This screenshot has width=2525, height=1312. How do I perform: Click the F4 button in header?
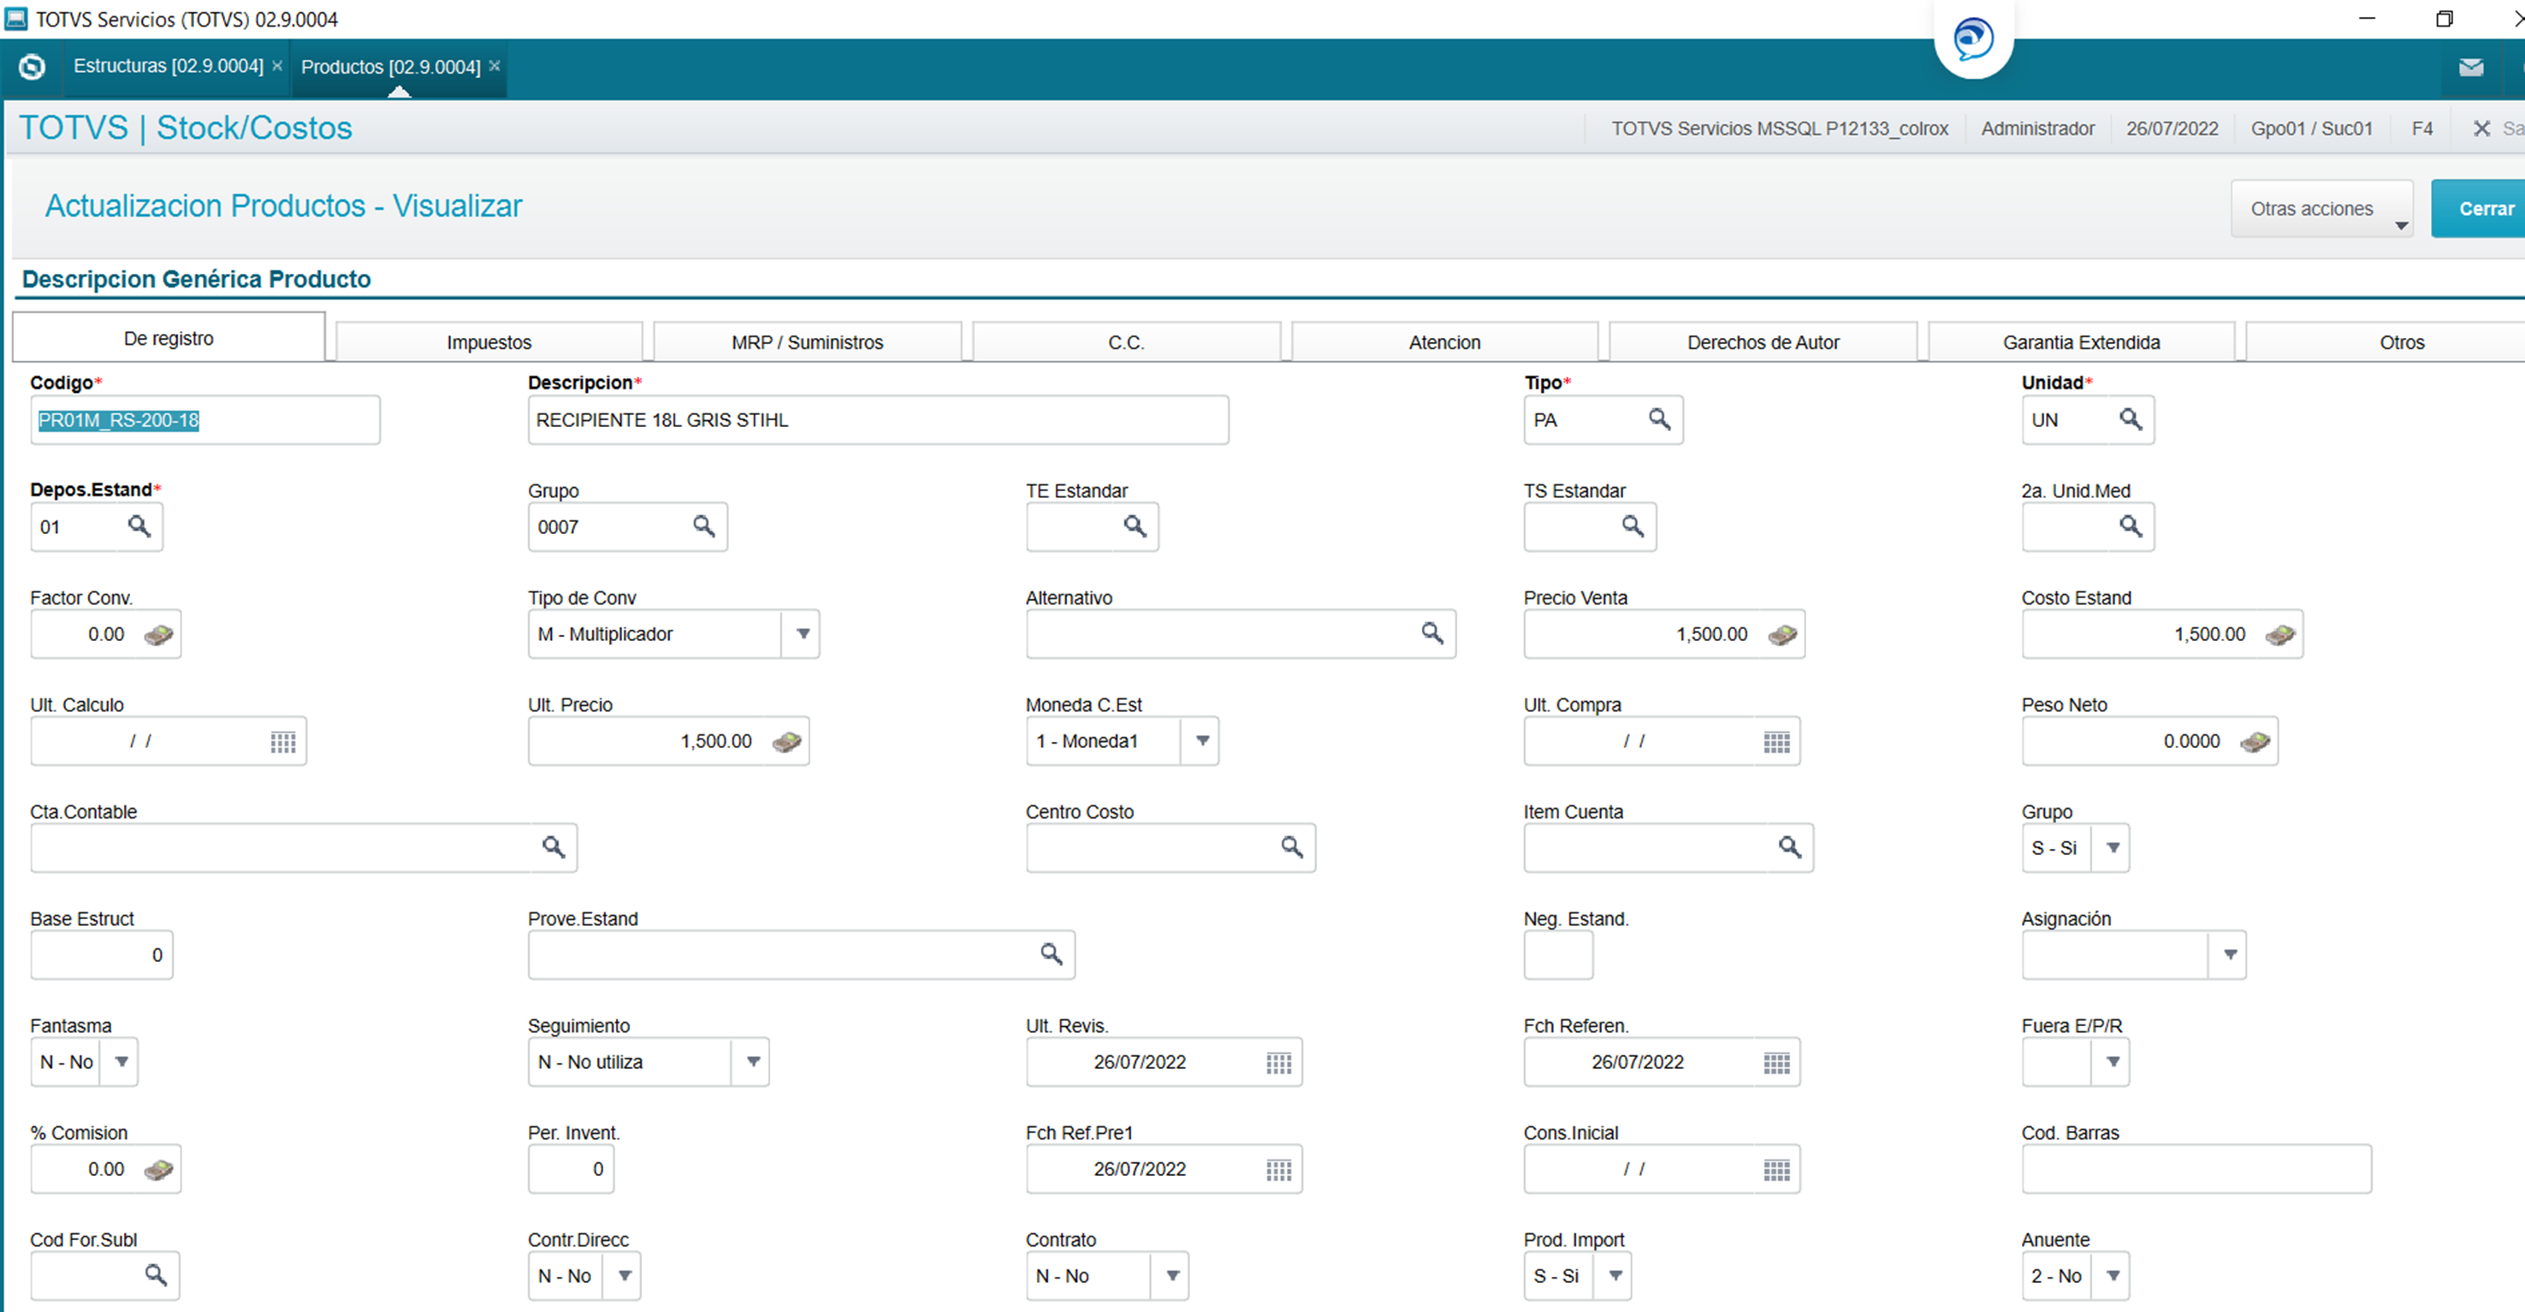pos(2422,128)
